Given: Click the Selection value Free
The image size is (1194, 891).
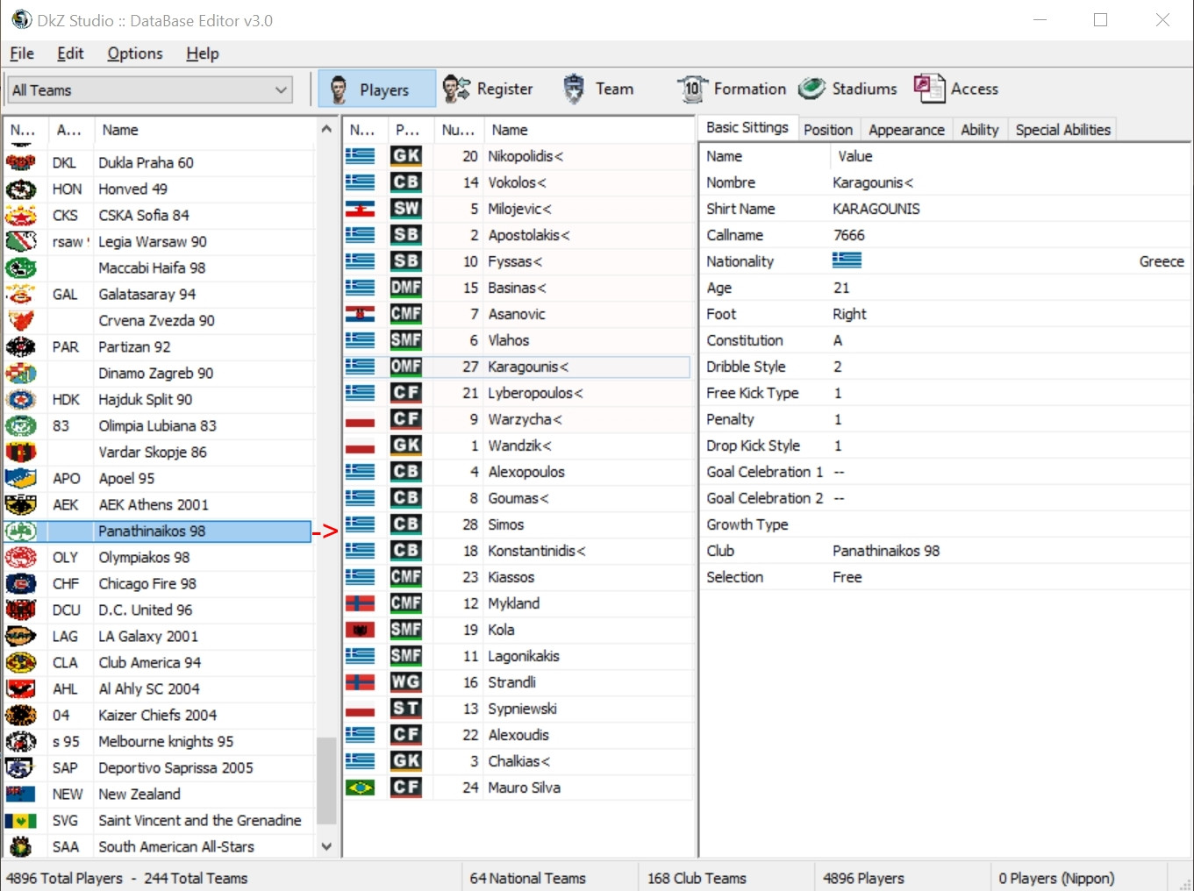Looking at the screenshot, I should tap(847, 577).
